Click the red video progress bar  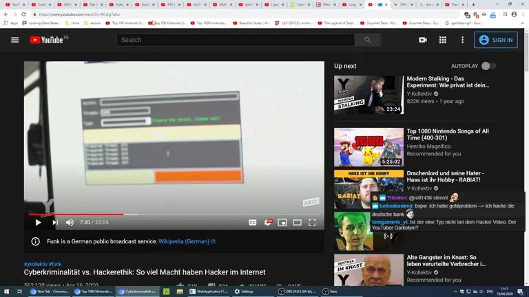tap(76, 214)
